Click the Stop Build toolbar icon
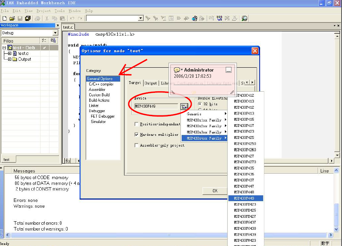 point(227,19)
